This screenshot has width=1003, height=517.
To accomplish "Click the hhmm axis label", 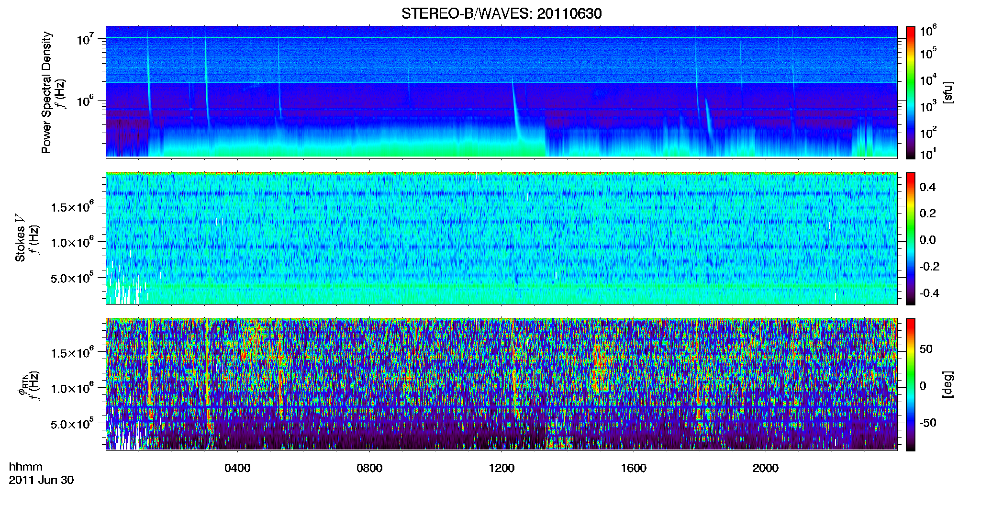I will click(x=26, y=467).
